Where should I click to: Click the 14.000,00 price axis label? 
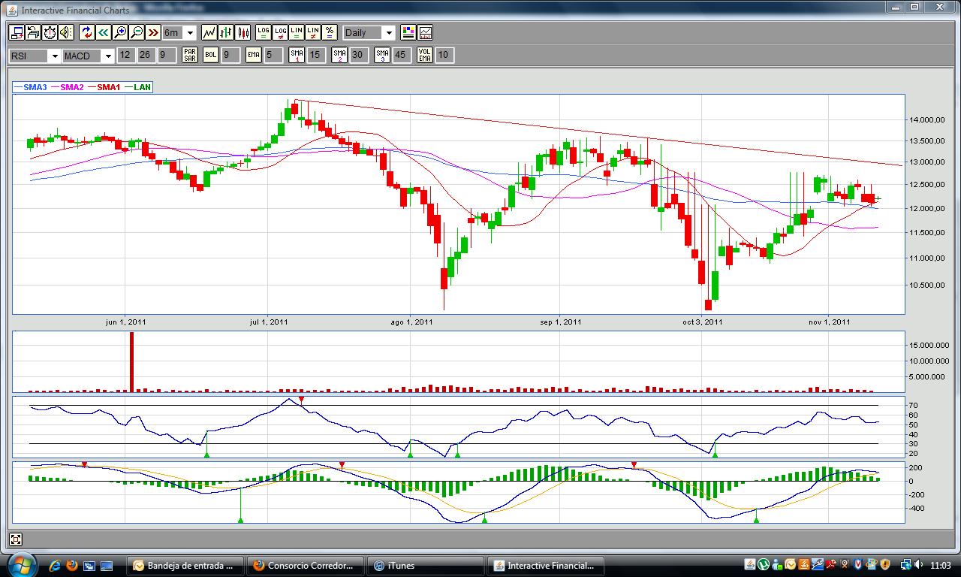929,120
